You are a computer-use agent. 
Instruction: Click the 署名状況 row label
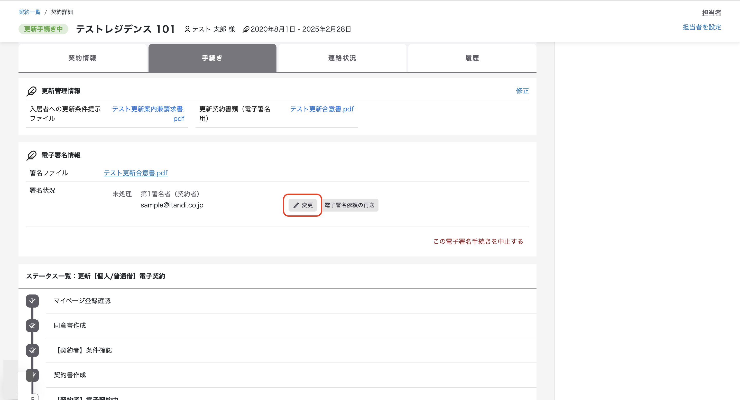click(42, 191)
